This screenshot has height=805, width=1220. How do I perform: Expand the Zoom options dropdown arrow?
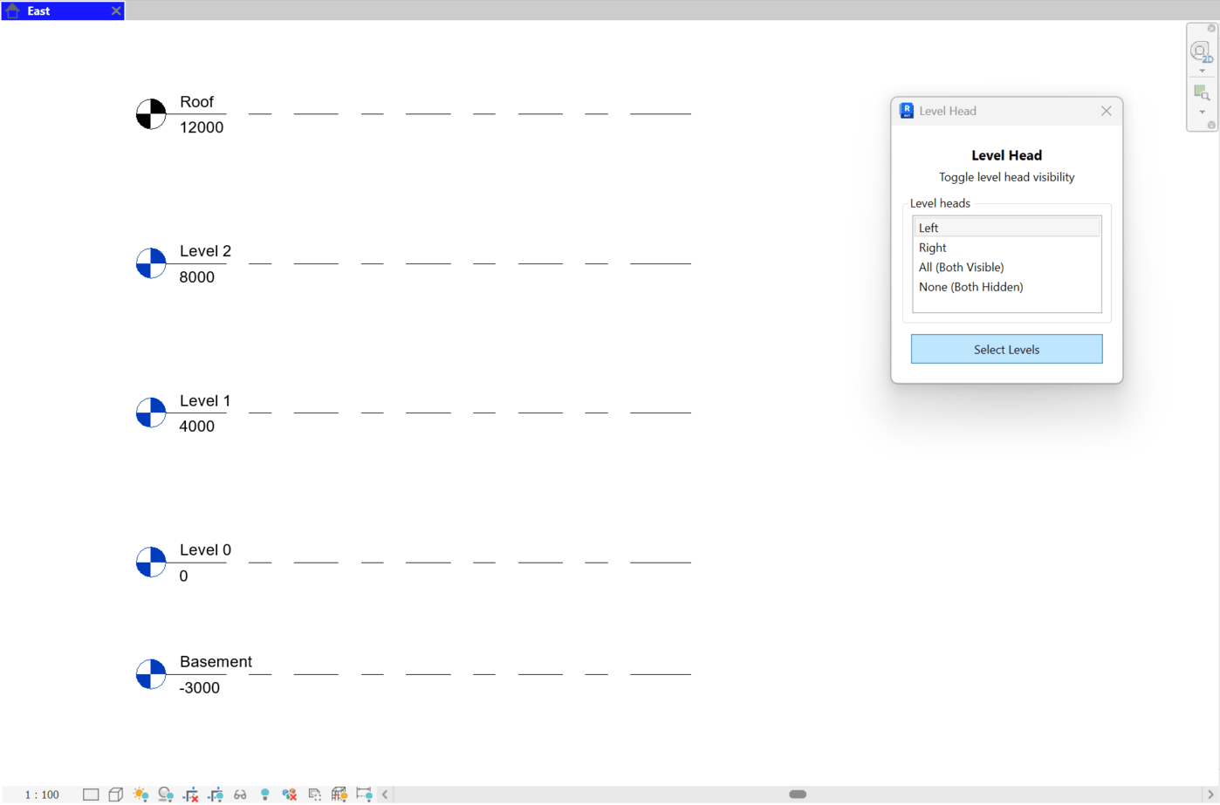1202,113
